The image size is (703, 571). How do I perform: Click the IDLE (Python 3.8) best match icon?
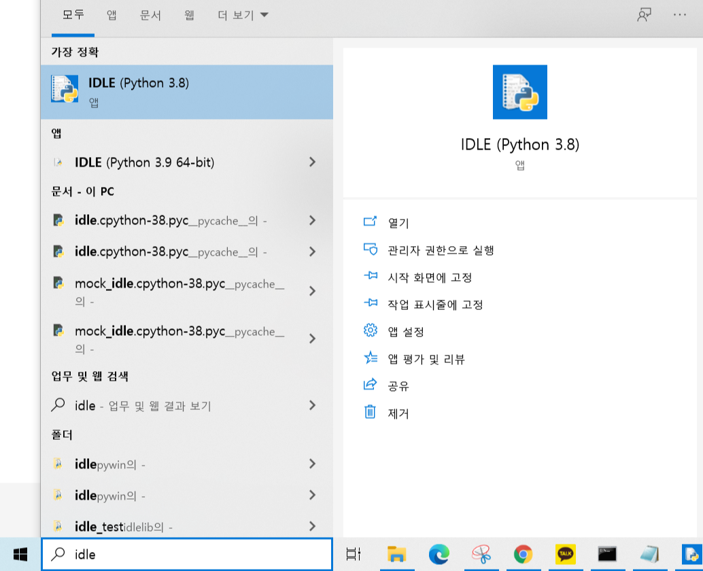pos(64,89)
